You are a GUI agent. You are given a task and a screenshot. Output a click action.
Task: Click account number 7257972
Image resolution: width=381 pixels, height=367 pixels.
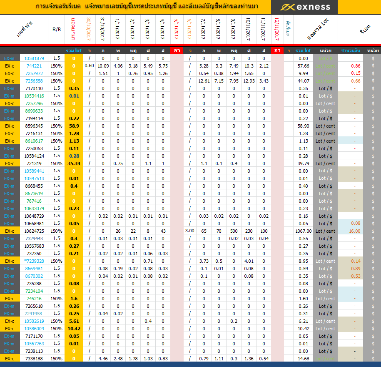click(34, 73)
